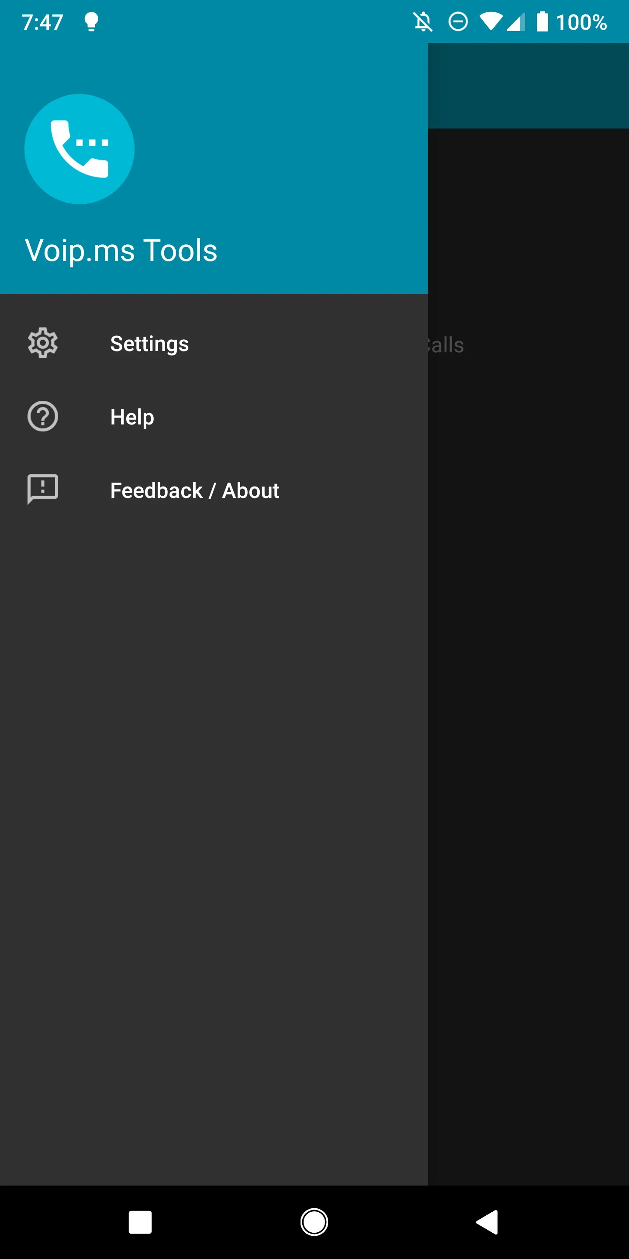
Task: Open the Help menu item
Action: 214,417
